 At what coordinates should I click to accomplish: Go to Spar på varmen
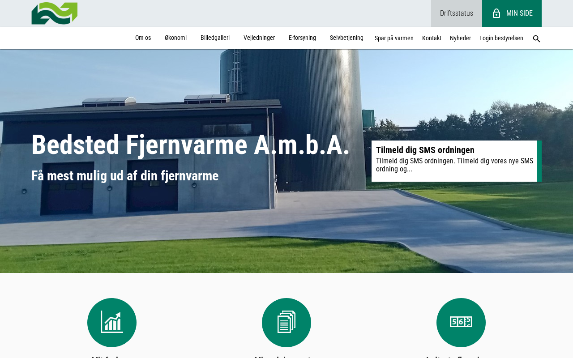[x=394, y=38]
